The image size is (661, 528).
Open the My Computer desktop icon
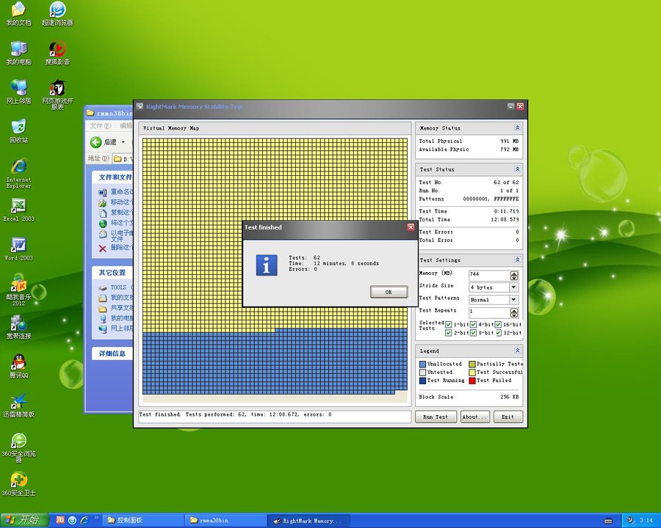(18, 50)
